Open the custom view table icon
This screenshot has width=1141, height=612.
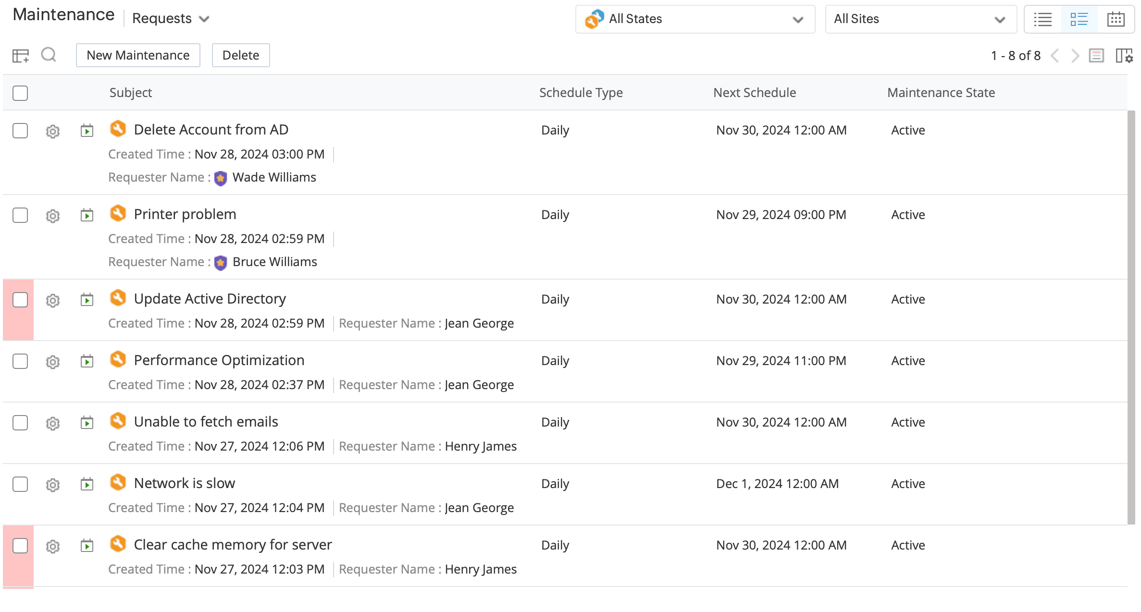tap(20, 56)
